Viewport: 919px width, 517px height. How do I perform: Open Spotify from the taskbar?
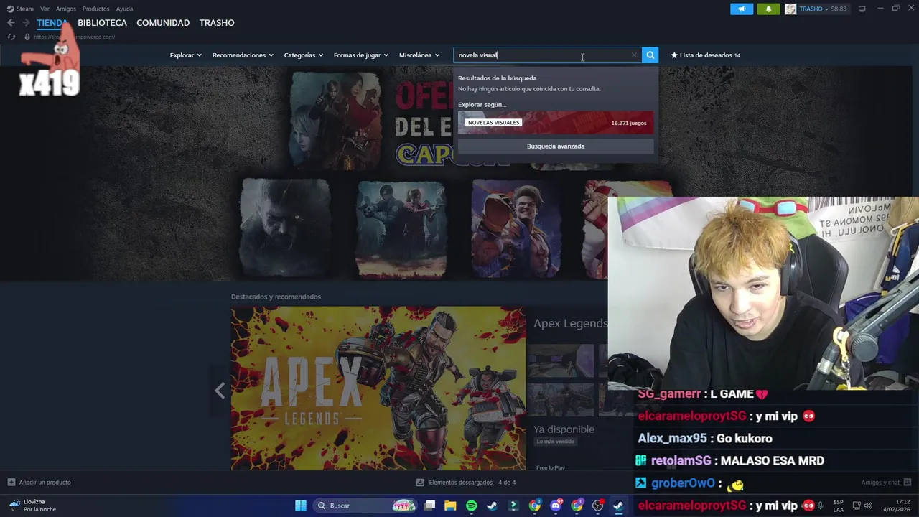pos(471,506)
